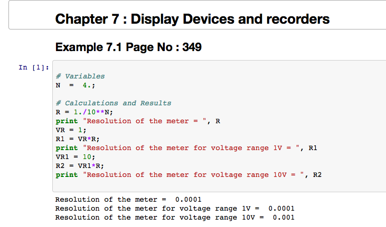The width and height of the screenshot is (386, 227).
Task: Click the output line for voltage range 1V
Action: coord(174,209)
